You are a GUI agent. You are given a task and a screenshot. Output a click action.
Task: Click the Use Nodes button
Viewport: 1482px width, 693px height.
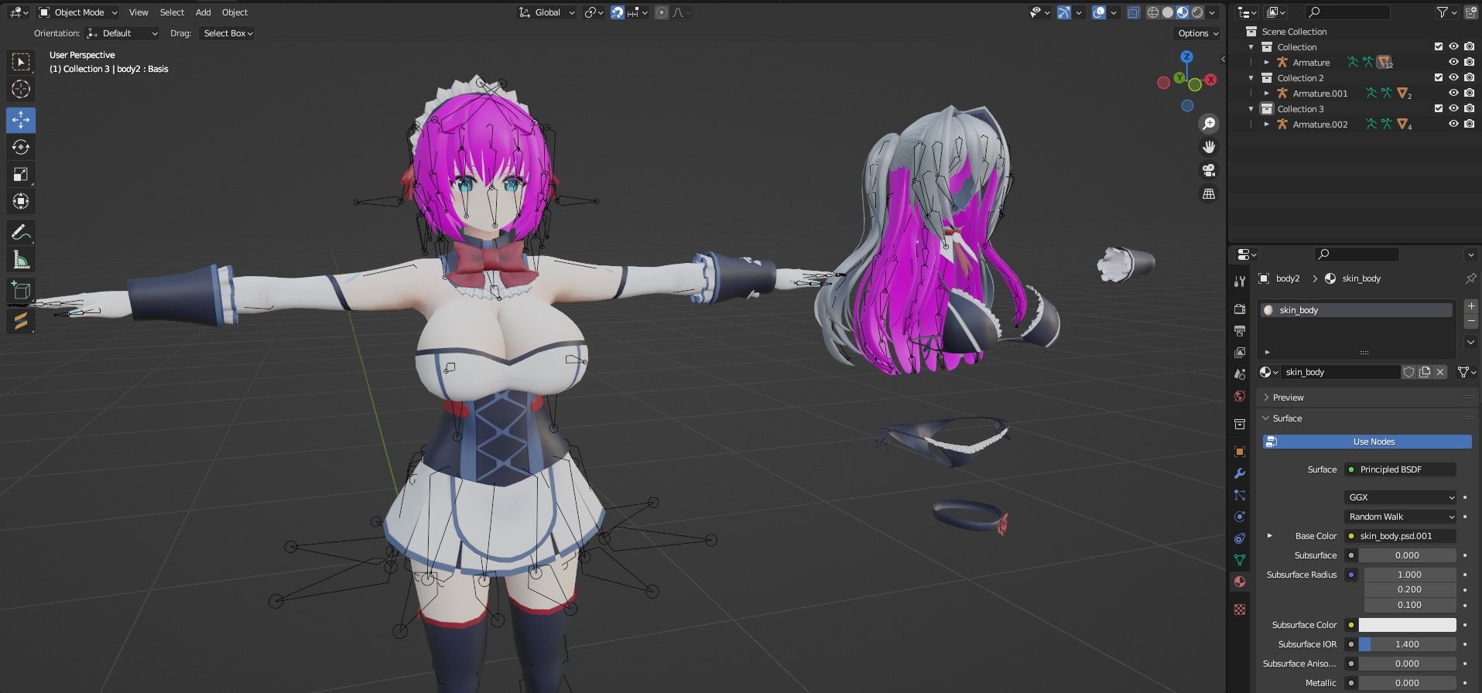1367,442
